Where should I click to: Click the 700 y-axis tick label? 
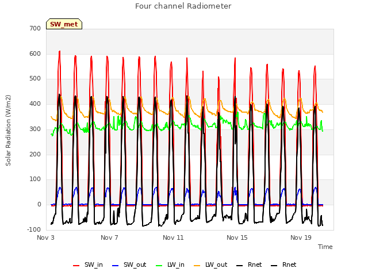pyautogui.click(x=35, y=28)
